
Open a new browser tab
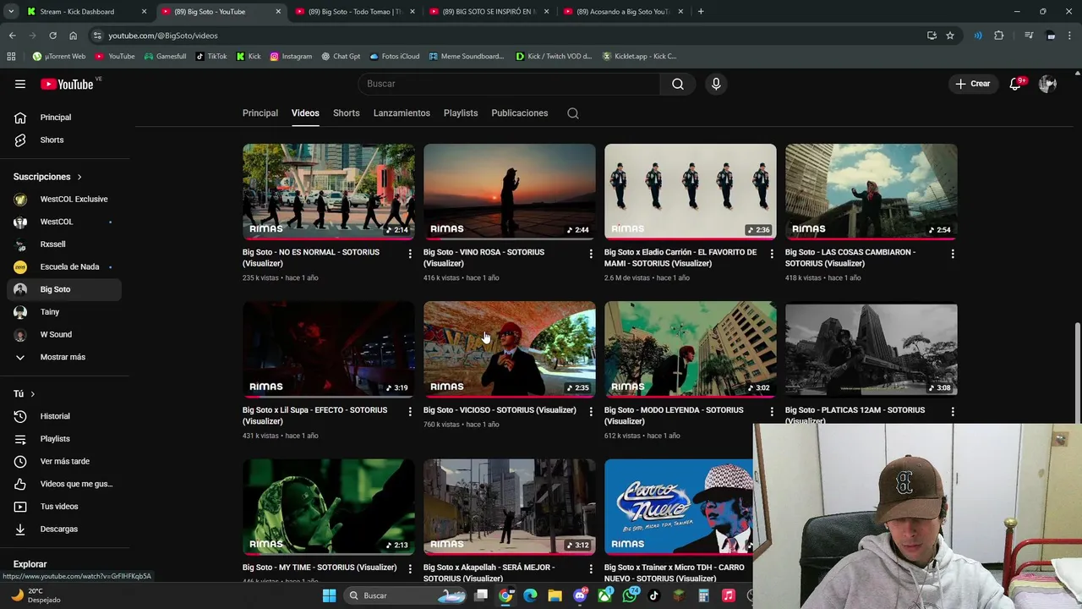(x=701, y=12)
